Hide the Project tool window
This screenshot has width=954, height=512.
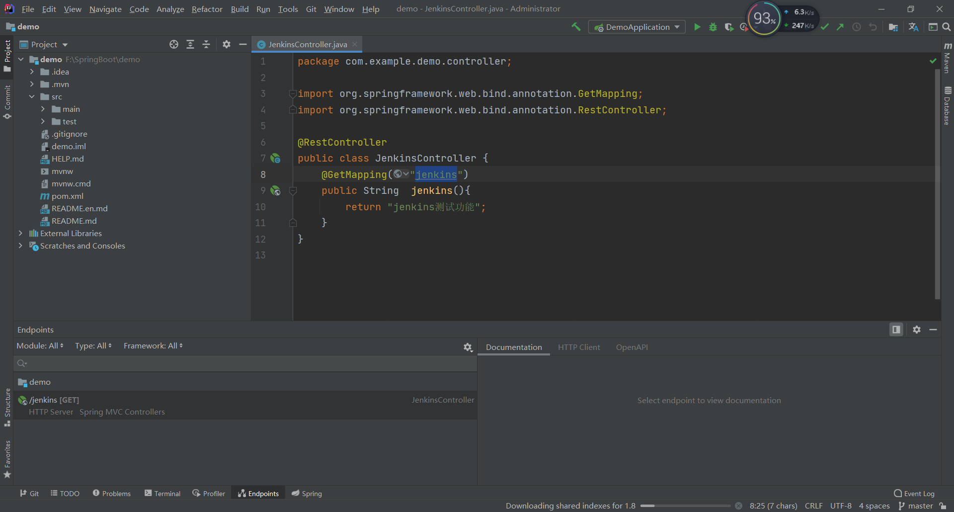coord(242,44)
